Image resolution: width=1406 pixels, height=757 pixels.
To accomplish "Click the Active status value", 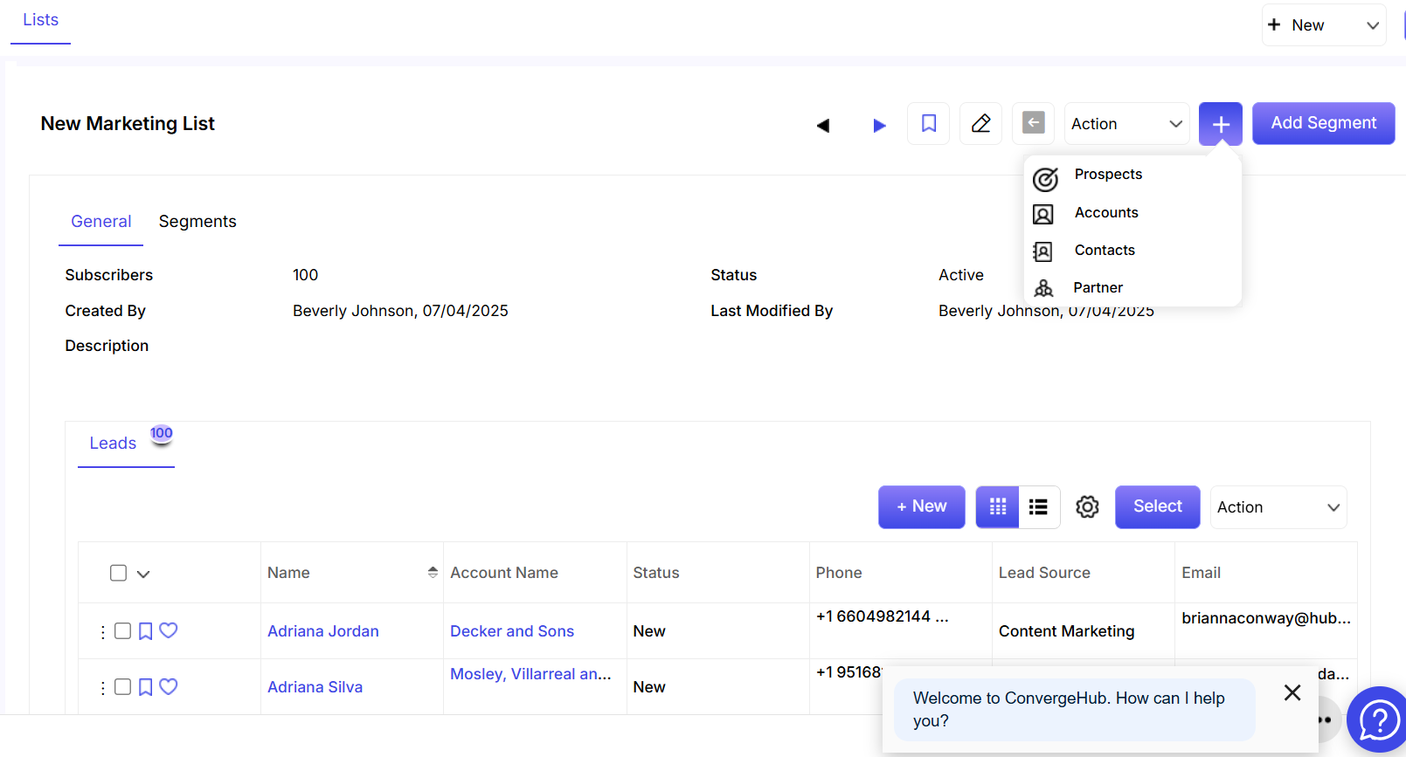I will pos(961,275).
